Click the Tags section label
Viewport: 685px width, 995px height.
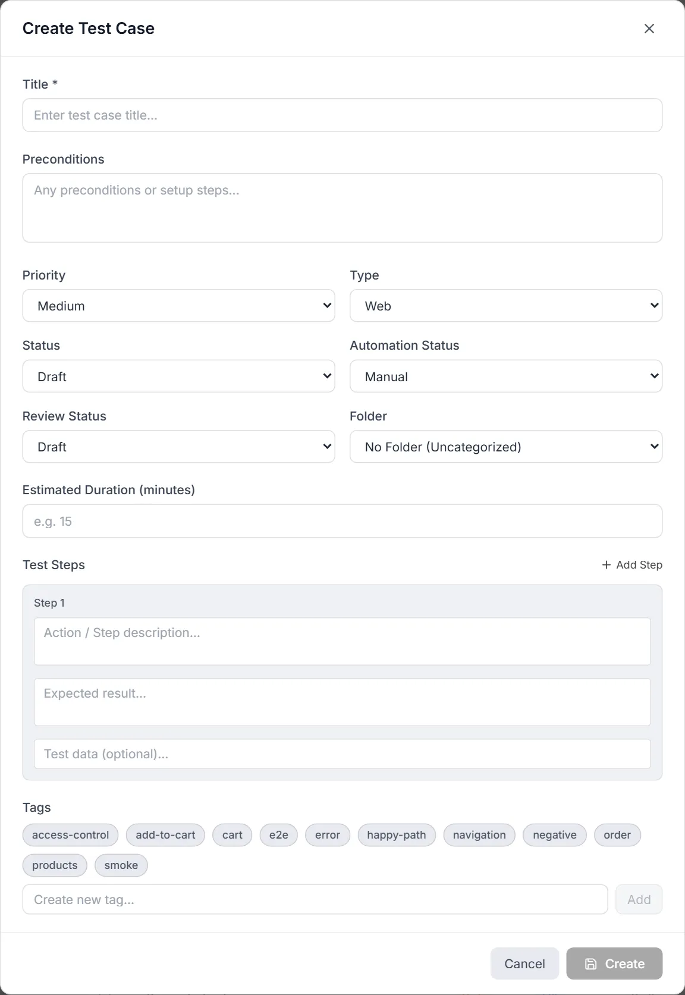[x=37, y=808]
